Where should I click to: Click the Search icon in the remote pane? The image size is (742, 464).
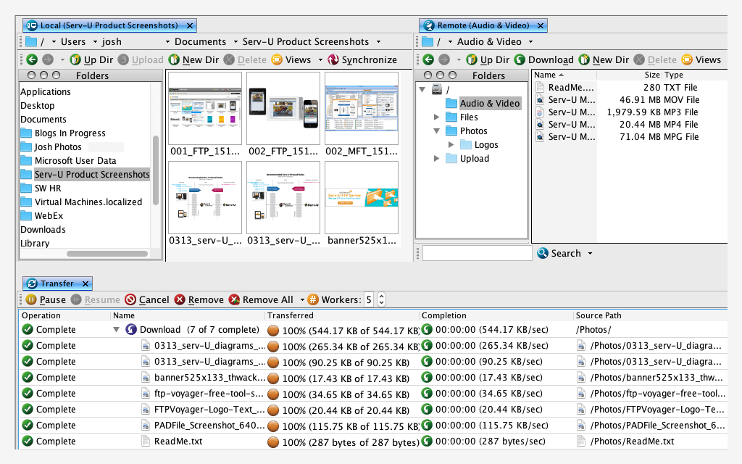click(543, 253)
